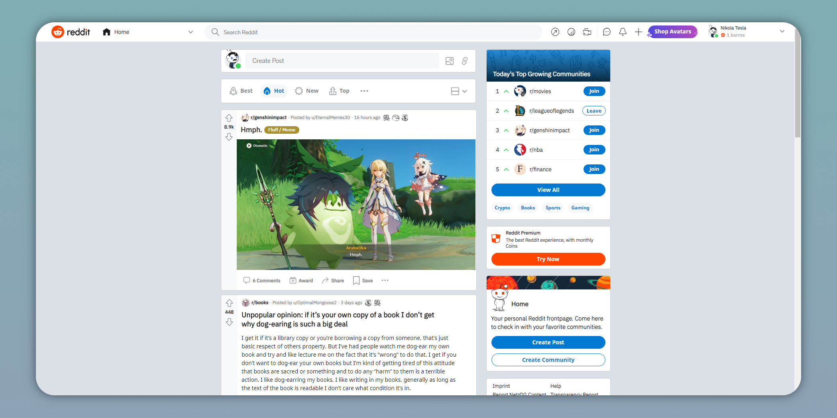
Task: Open u/EternalMemes30 profile link
Action: tap(330, 117)
